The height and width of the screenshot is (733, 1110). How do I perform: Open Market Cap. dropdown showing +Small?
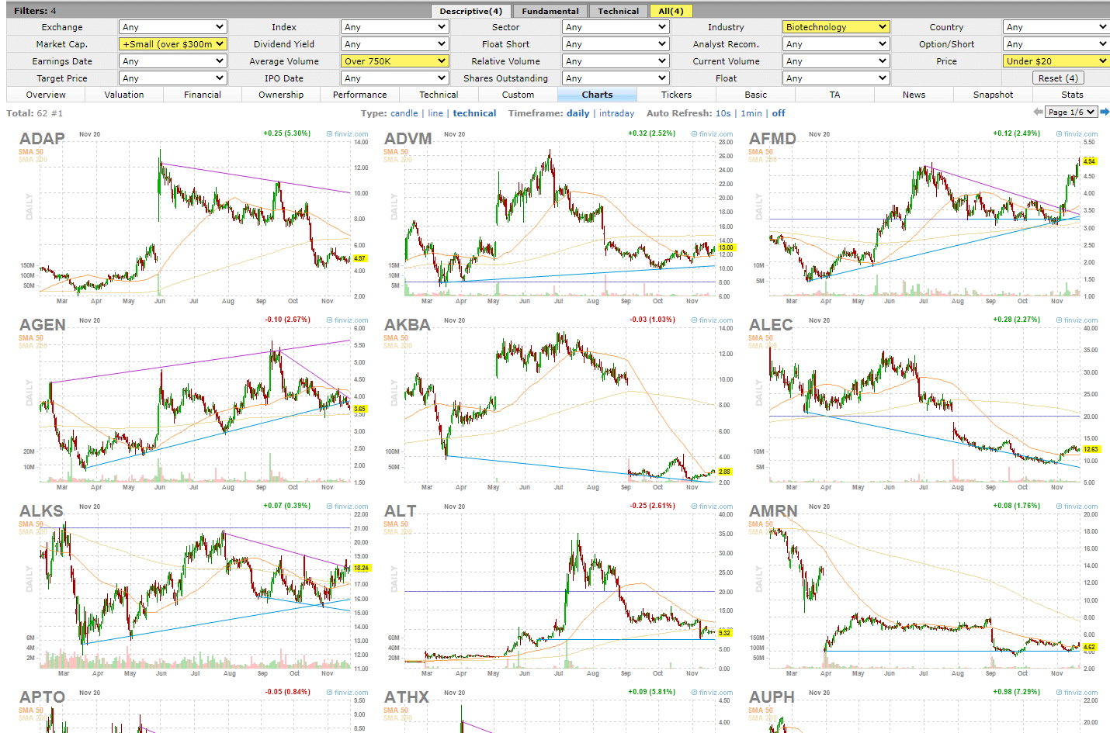point(172,44)
